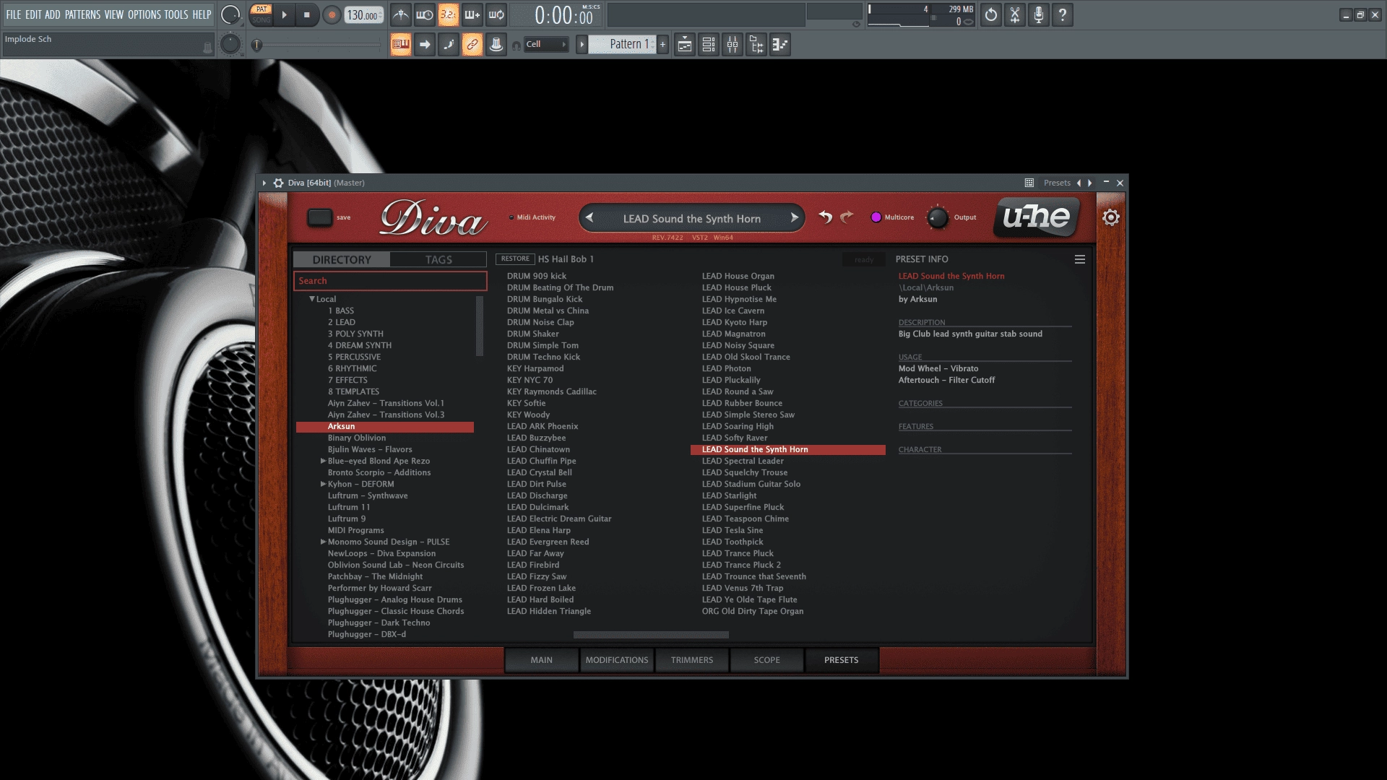Toggle loop recording icon
Image resolution: width=1387 pixels, height=780 pixels.
click(x=496, y=14)
